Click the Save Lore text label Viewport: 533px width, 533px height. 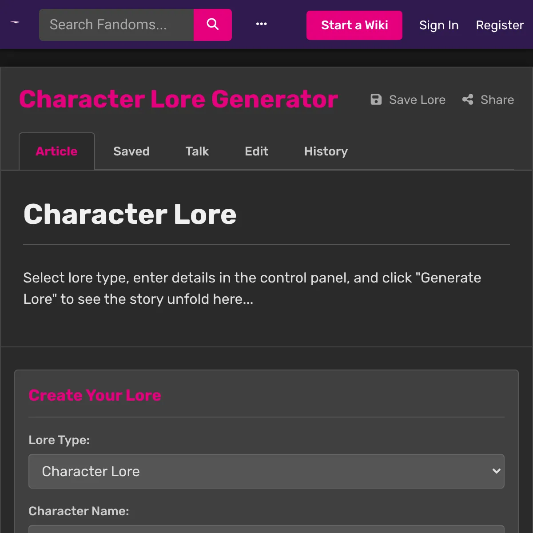pos(417,99)
